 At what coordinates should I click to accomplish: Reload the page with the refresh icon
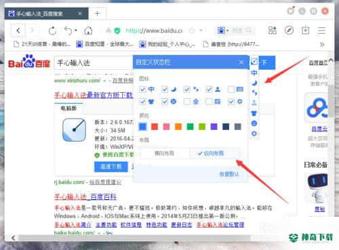(x=52, y=30)
